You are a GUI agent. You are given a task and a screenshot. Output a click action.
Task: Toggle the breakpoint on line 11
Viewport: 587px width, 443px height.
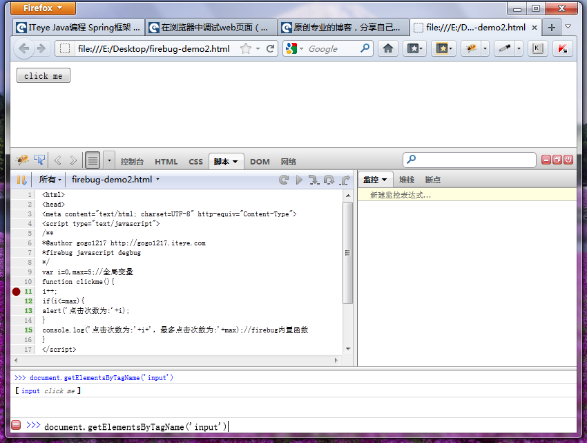tap(16, 291)
